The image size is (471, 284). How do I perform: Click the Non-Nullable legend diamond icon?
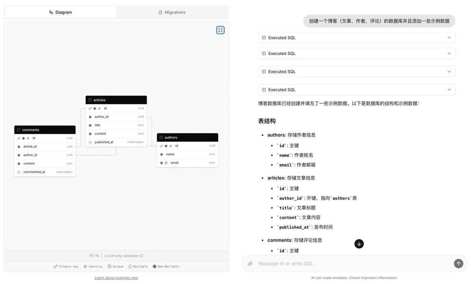[155, 266]
